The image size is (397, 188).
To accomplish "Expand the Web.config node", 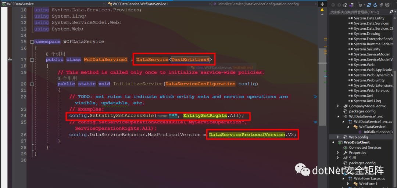I will [x=338, y=137].
